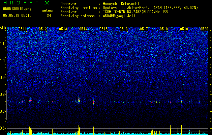Click the 0.8 frequency axis label
The height and width of the screenshot is (135, 212).
coord(3,94)
